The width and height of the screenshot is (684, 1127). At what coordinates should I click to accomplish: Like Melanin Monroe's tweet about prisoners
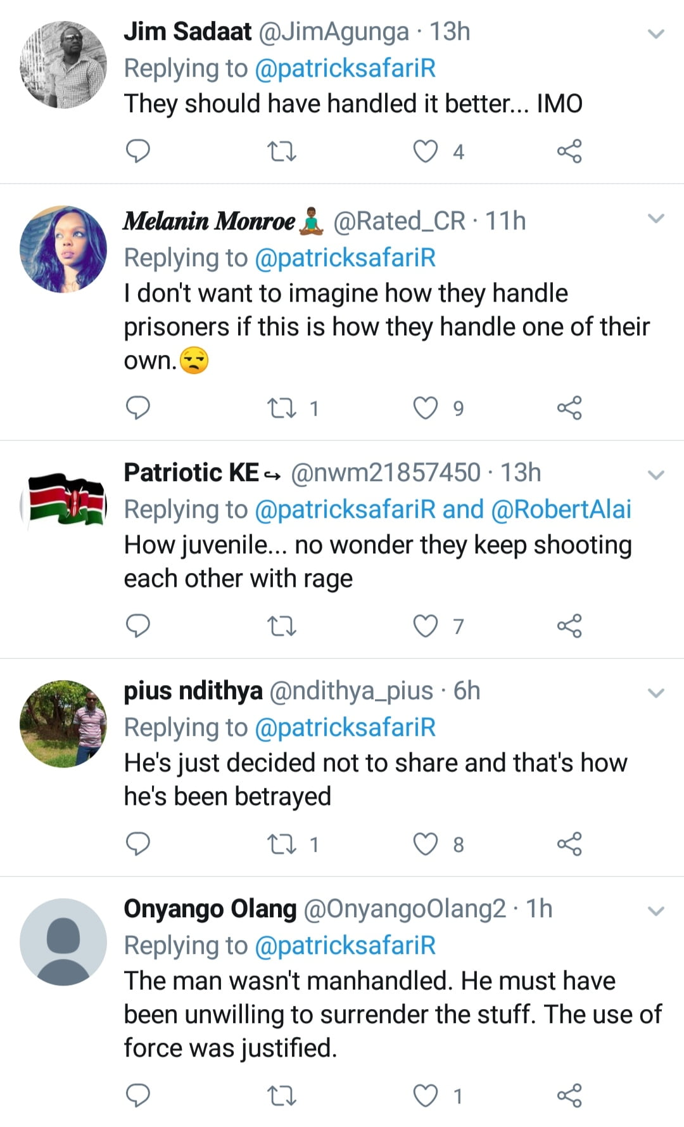(x=426, y=408)
